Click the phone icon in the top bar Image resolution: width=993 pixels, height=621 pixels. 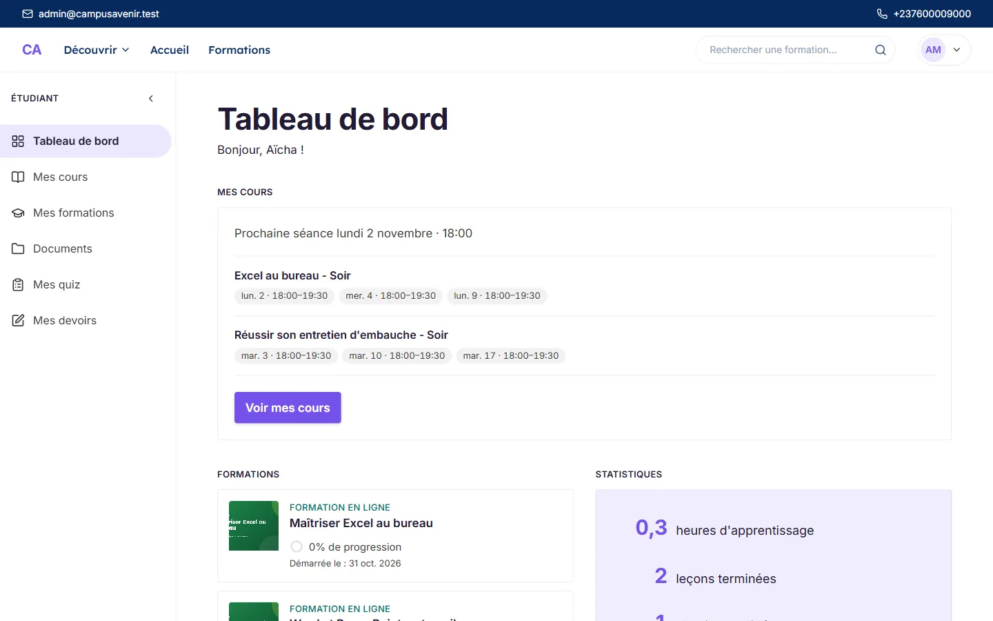[x=882, y=14]
